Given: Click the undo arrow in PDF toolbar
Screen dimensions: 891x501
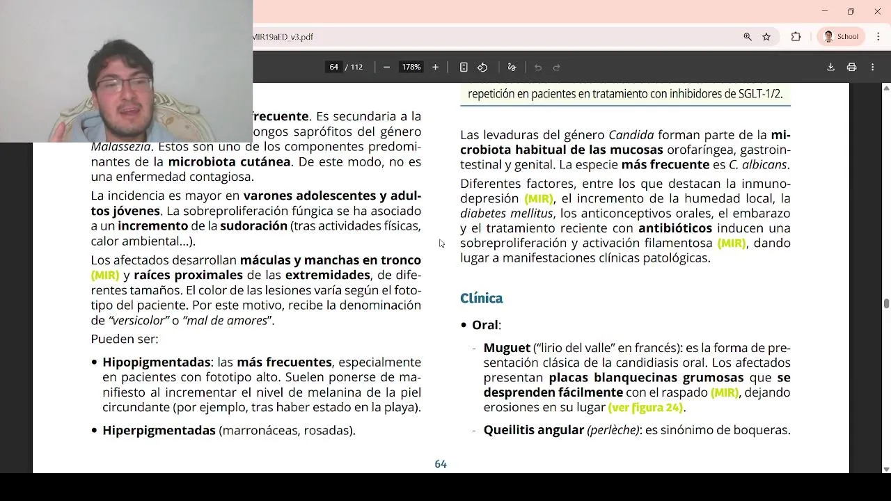Looking at the screenshot, I should tap(538, 67).
